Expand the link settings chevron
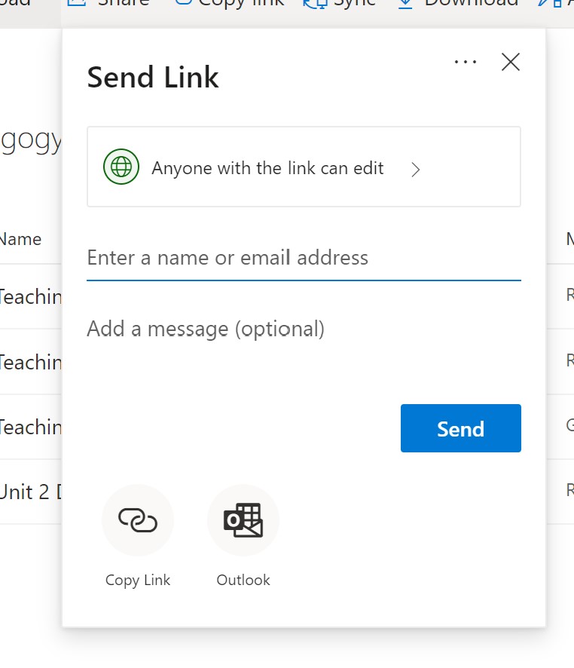Viewport: 574px width, 668px height. point(415,170)
